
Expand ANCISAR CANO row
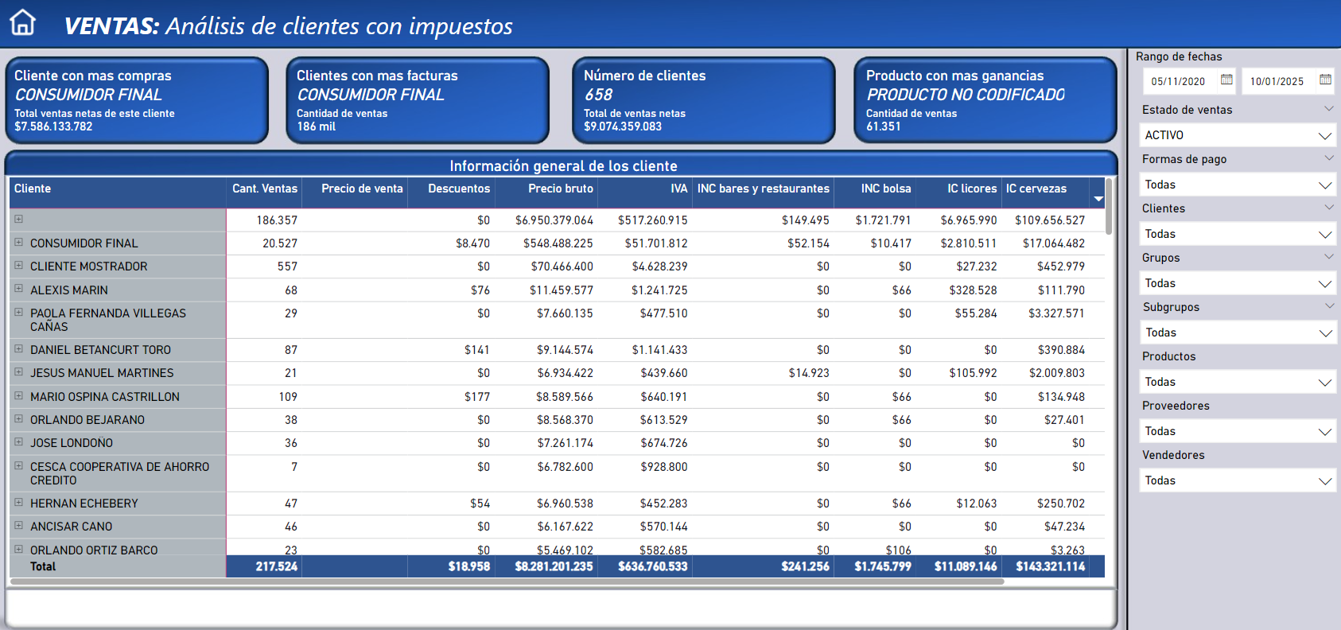18,525
